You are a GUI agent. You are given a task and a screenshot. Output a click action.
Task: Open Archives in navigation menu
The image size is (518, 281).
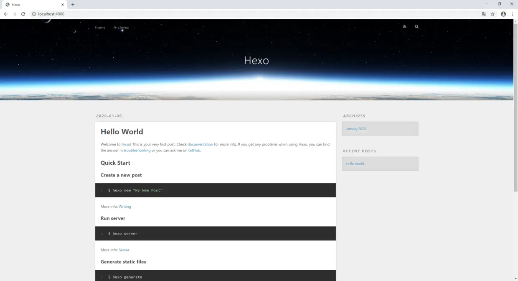coord(121,27)
